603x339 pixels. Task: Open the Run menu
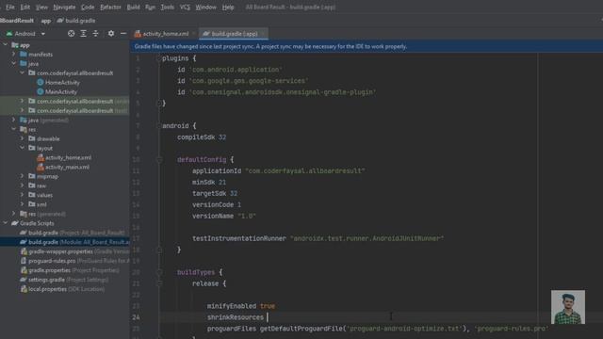click(150, 8)
